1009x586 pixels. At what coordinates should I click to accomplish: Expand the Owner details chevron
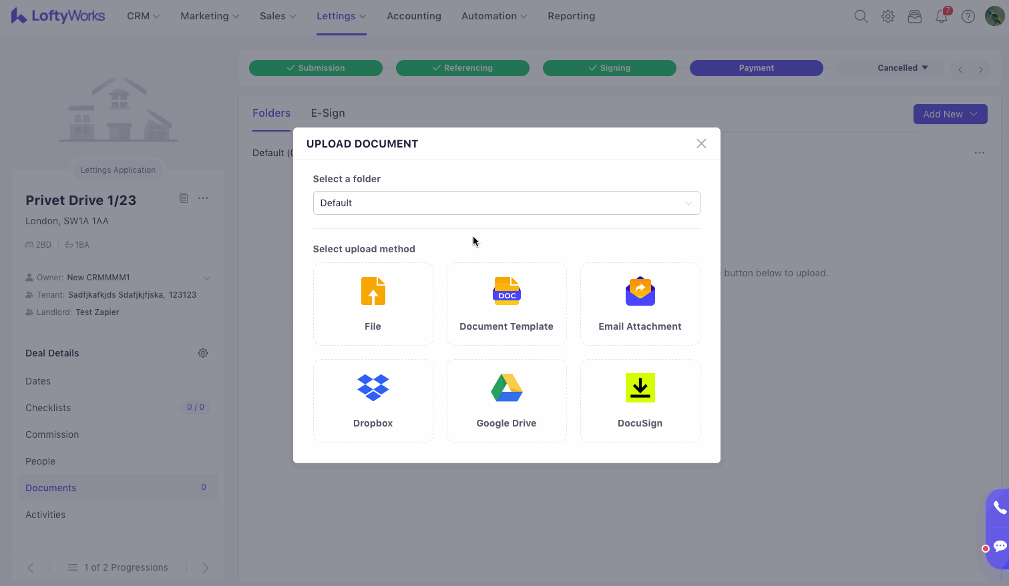(x=207, y=278)
